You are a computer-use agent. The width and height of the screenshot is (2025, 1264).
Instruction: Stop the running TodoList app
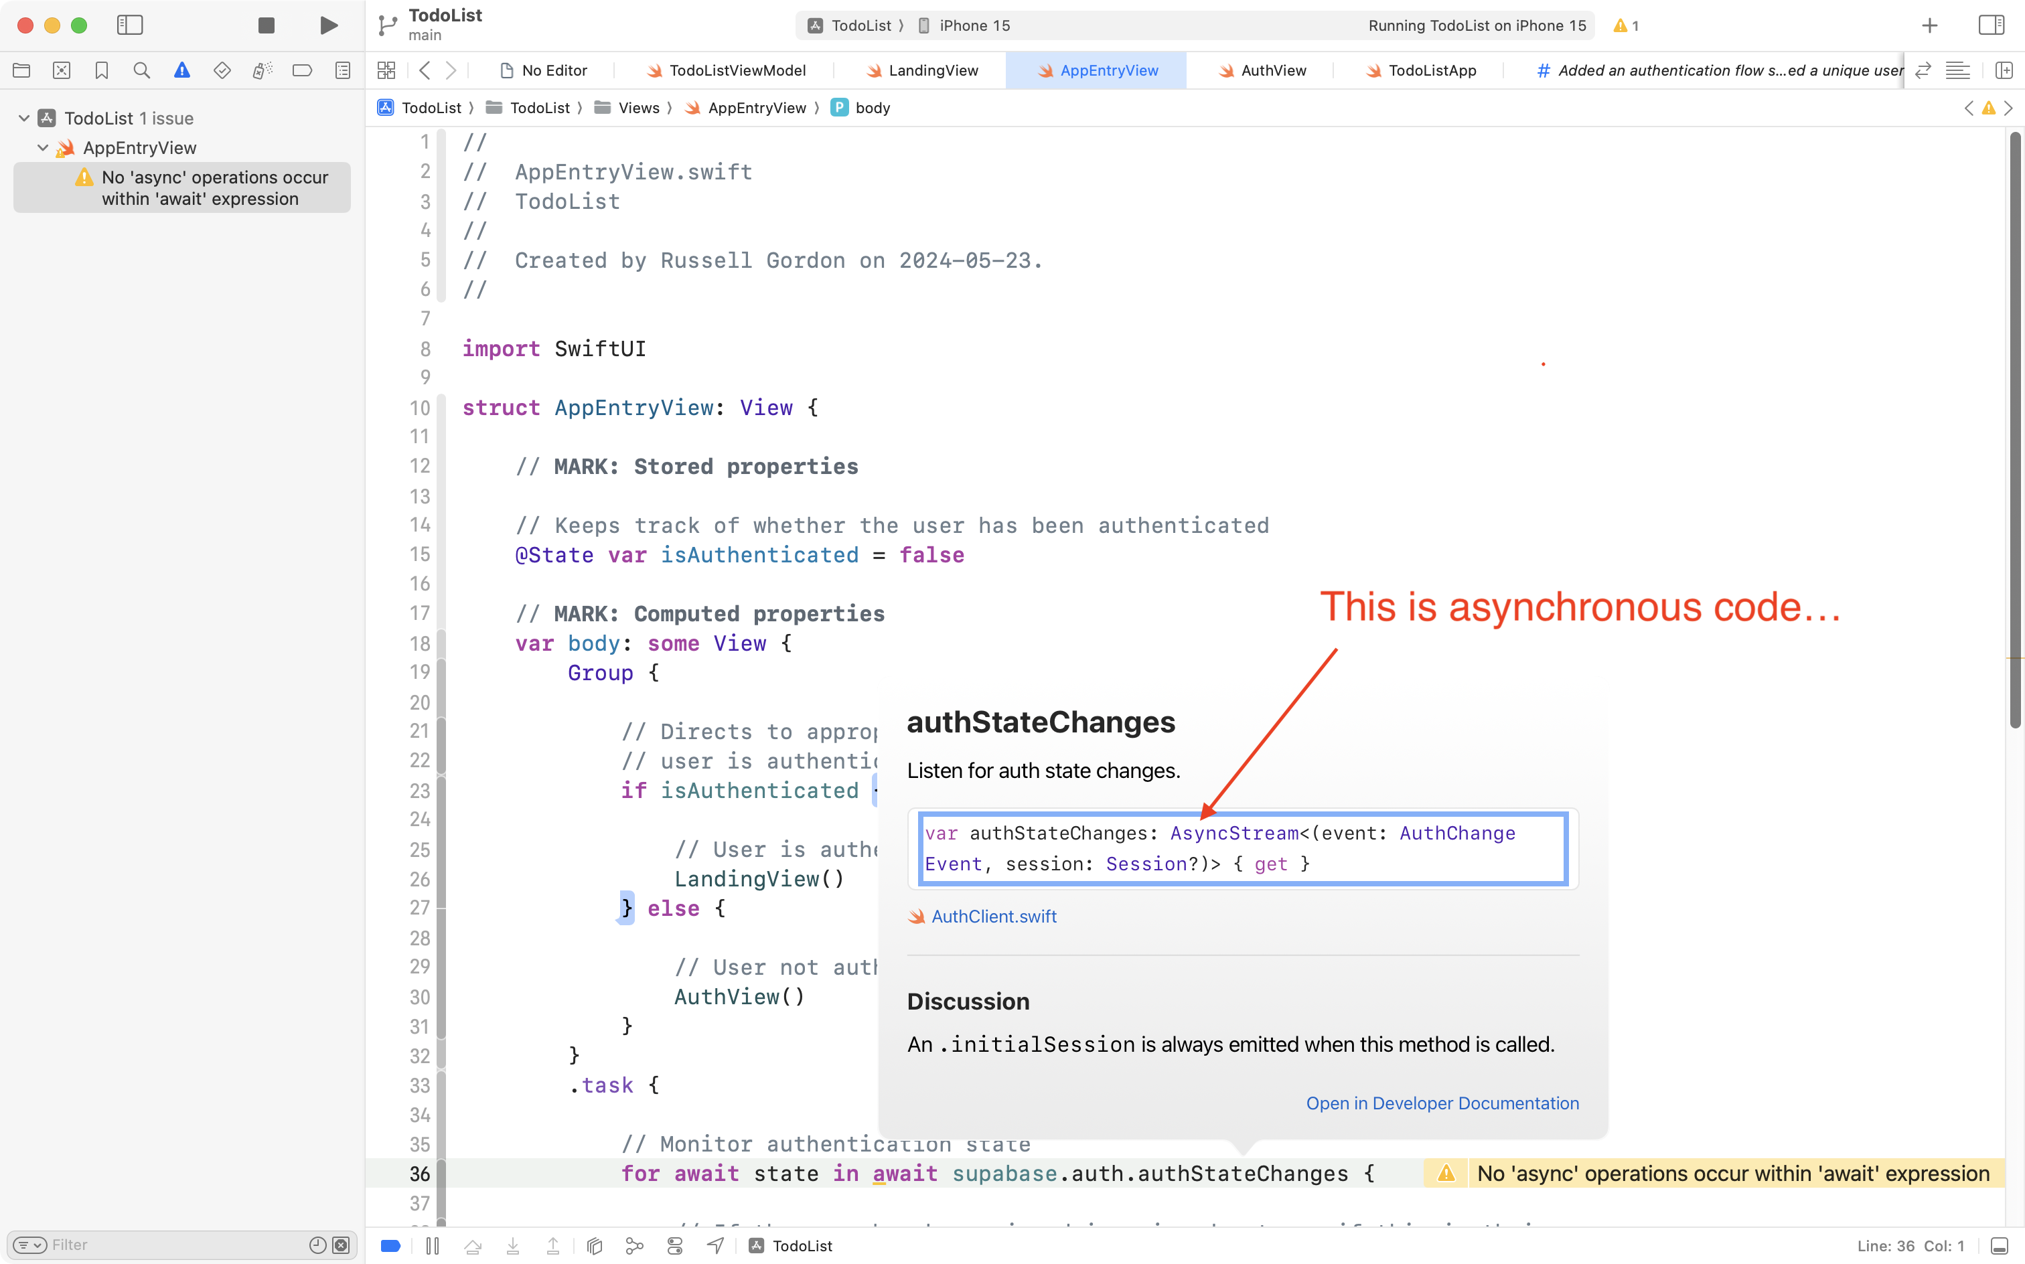pos(266,25)
